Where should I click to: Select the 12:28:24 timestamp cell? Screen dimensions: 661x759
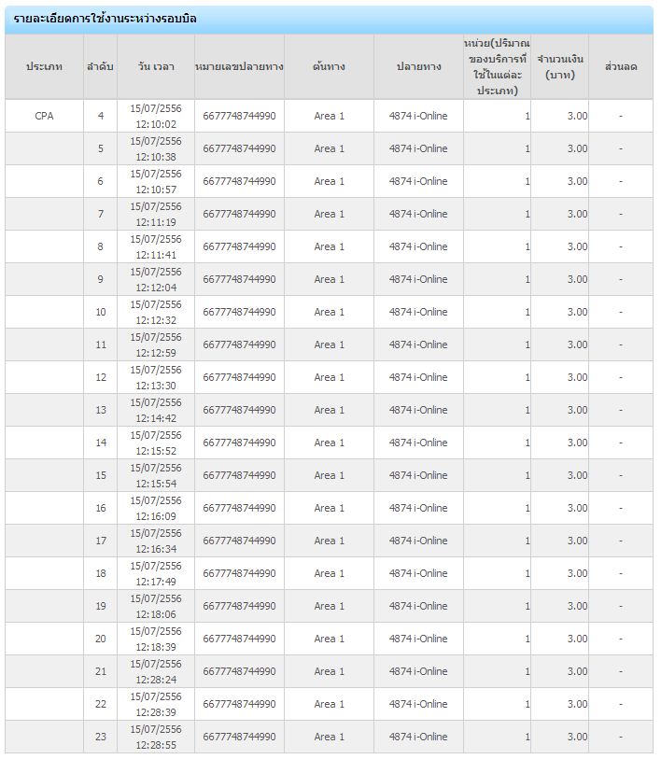[155, 671]
